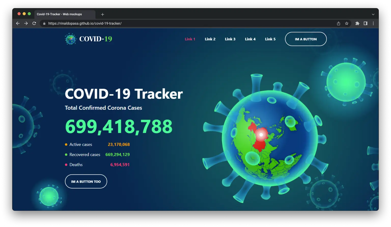Expand the tab search chevron at top right

coord(373,14)
